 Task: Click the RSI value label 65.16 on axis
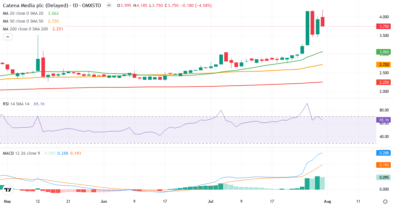384,120
